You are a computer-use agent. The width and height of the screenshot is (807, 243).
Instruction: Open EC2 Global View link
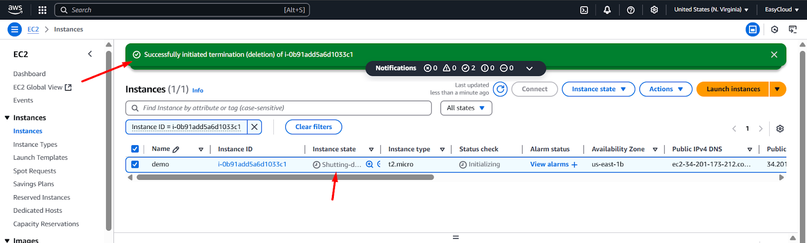(x=42, y=87)
